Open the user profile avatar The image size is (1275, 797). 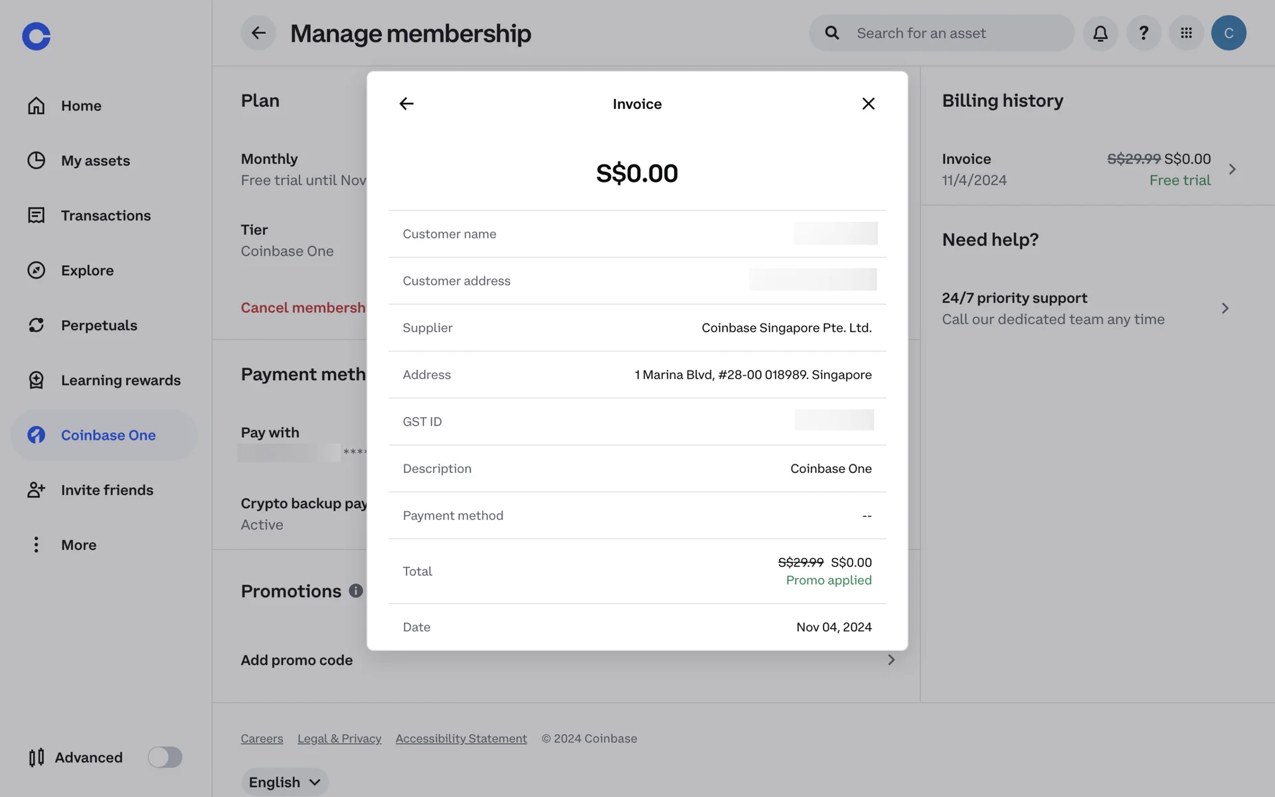click(x=1229, y=33)
